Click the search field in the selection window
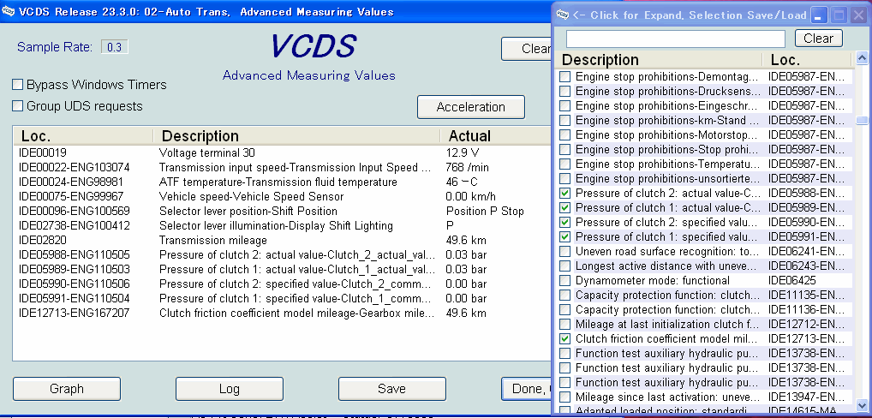The width and height of the screenshot is (872, 418). pos(675,39)
